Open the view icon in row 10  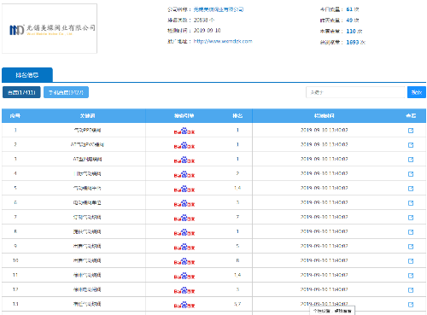pos(411,261)
